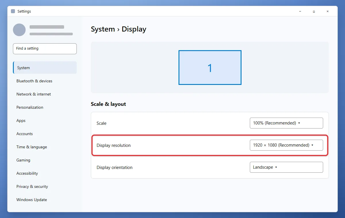Image resolution: width=345 pixels, height=218 pixels.
Task: Click the Find a setting search box
Action: click(45, 49)
